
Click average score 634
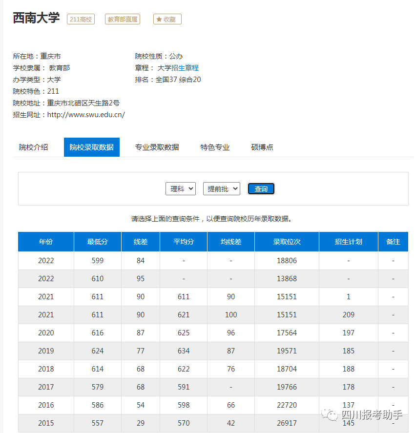pos(184,351)
